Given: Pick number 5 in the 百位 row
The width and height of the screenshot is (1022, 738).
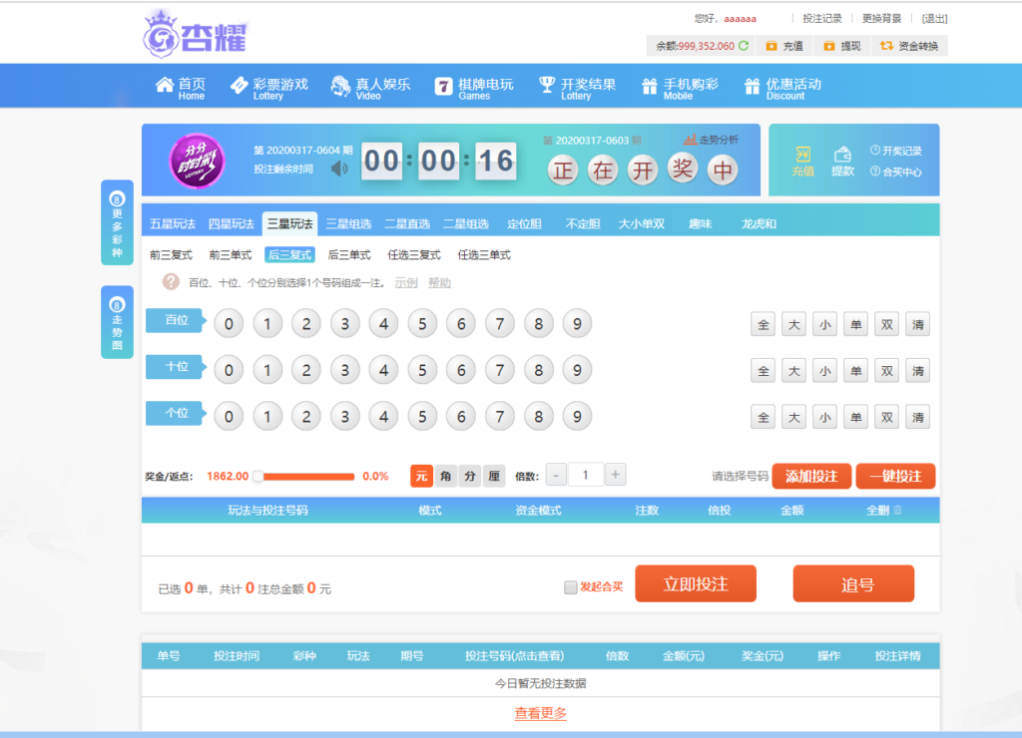Looking at the screenshot, I should pos(422,323).
